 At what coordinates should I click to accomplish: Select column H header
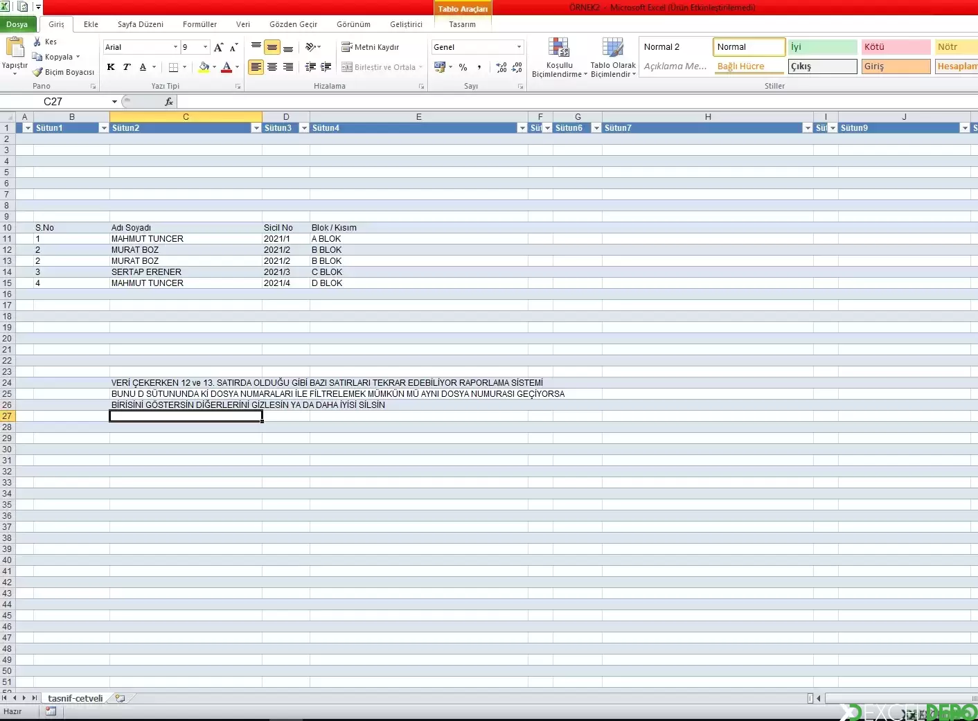(x=708, y=117)
